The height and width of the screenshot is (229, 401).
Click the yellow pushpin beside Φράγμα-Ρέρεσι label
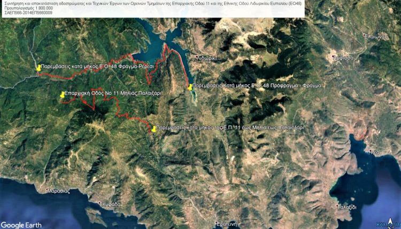38,68
